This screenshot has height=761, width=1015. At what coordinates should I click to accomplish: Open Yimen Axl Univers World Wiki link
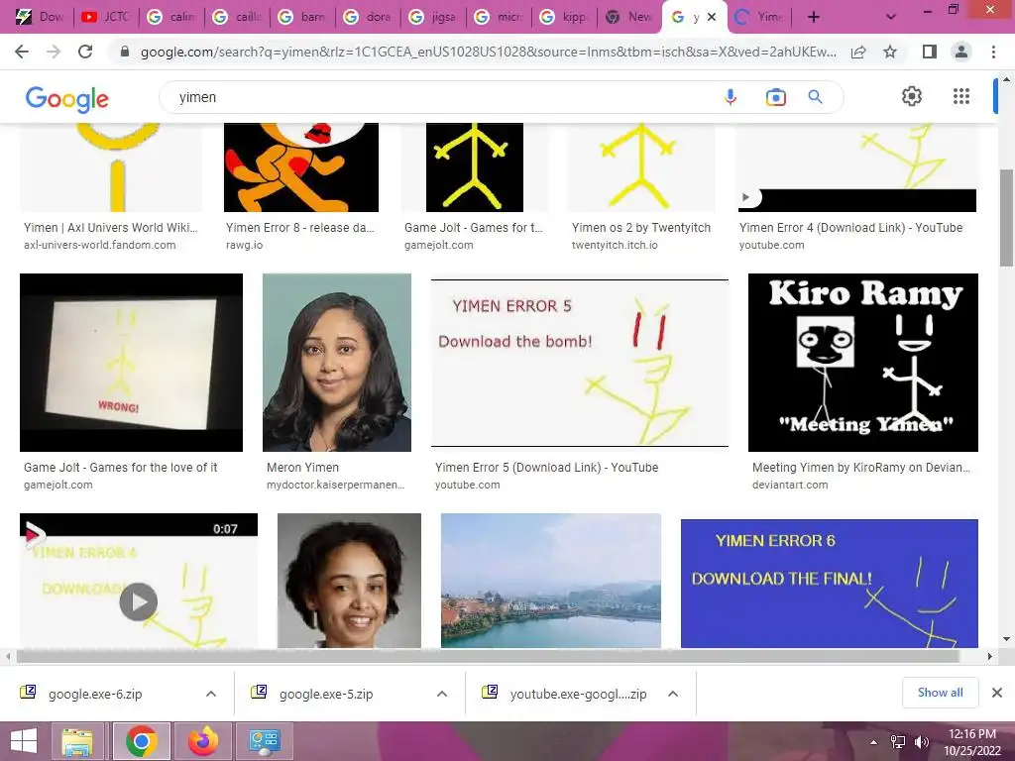(111, 228)
